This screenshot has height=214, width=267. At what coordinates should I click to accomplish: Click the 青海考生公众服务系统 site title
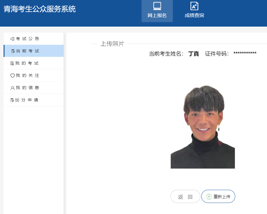(x=40, y=9)
